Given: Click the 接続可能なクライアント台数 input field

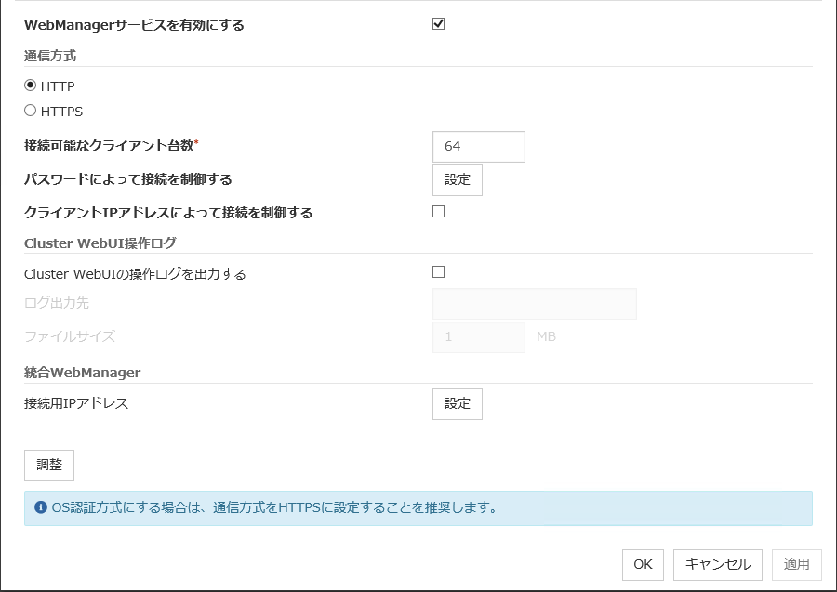Looking at the screenshot, I should (479, 147).
